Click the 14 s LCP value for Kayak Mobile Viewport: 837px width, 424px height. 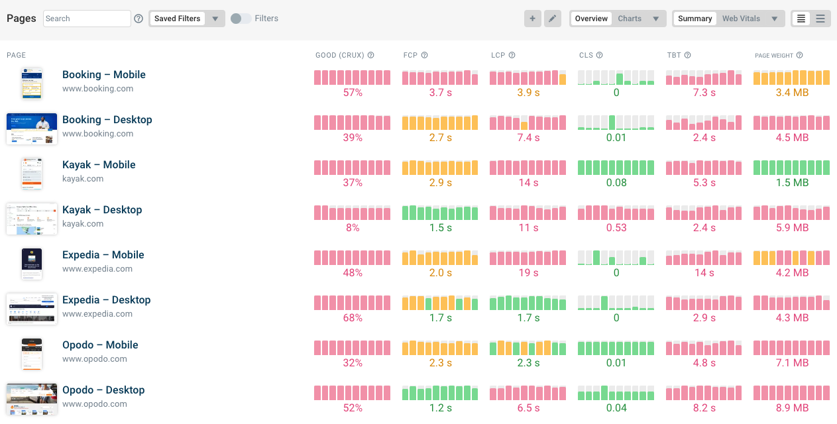tap(528, 183)
